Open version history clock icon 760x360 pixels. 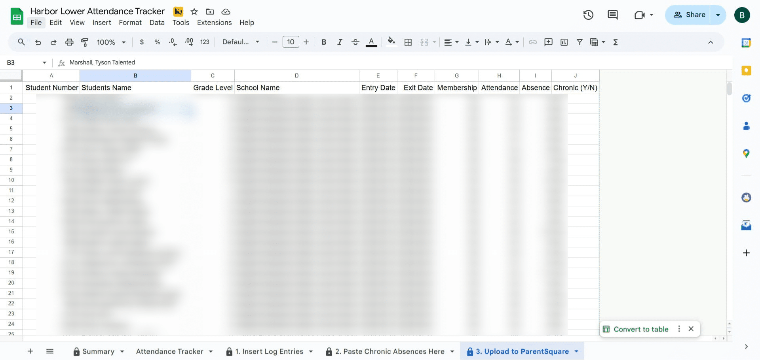pyautogui.click(x=588, y=15)
